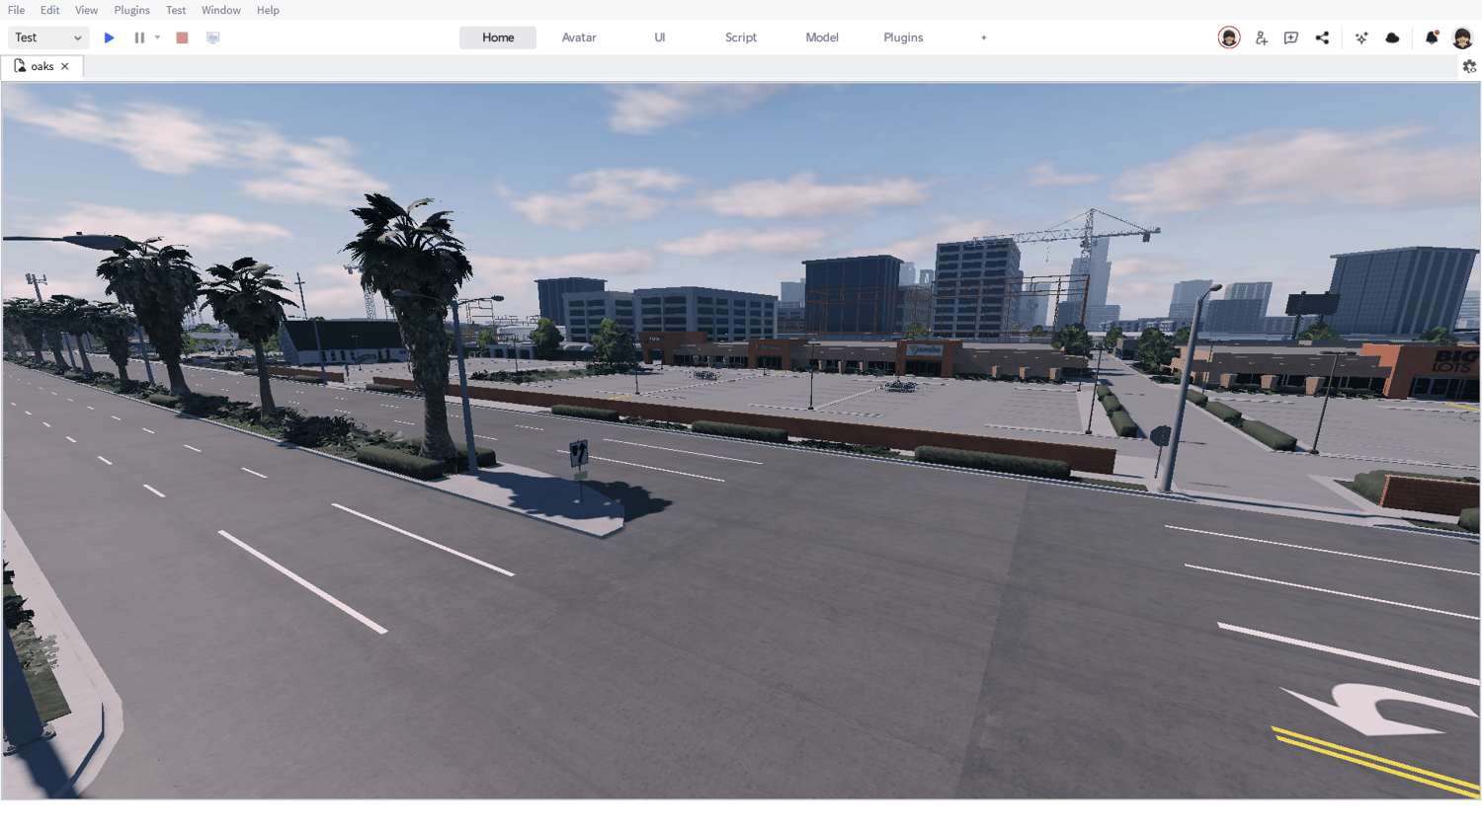
Task: Invite collaborators with the add-person icon
Action: pos(1261,38)
